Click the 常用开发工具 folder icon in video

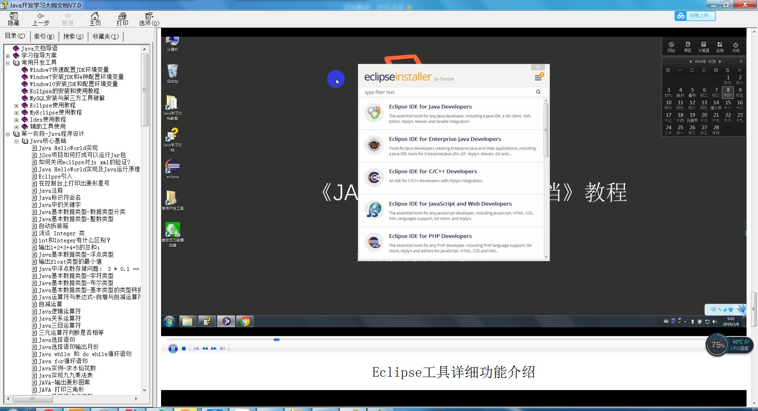point(173,200)
